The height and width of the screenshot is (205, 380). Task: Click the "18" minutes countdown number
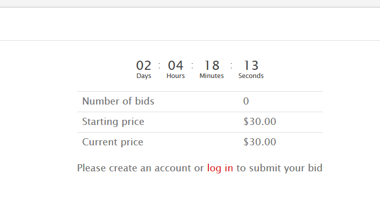tap(211, 66)
